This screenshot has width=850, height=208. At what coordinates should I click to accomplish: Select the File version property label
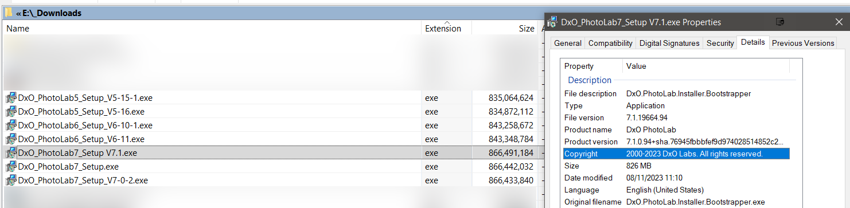[584, 117]
